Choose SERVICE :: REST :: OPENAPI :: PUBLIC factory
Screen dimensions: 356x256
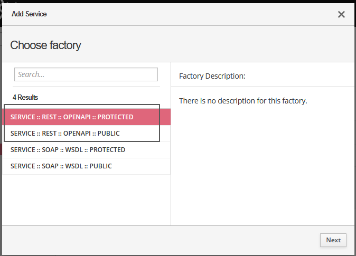point(65,133)
